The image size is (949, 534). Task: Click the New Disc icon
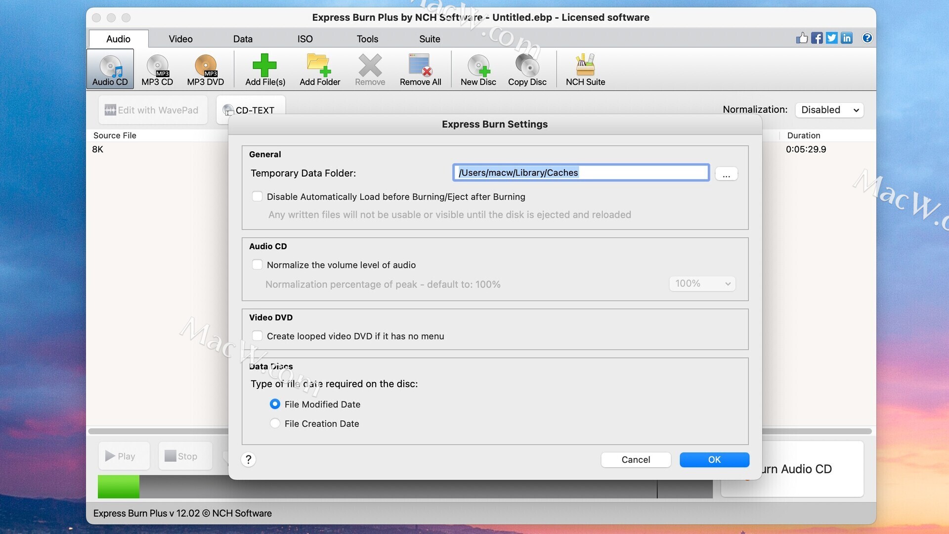(478, 66)
